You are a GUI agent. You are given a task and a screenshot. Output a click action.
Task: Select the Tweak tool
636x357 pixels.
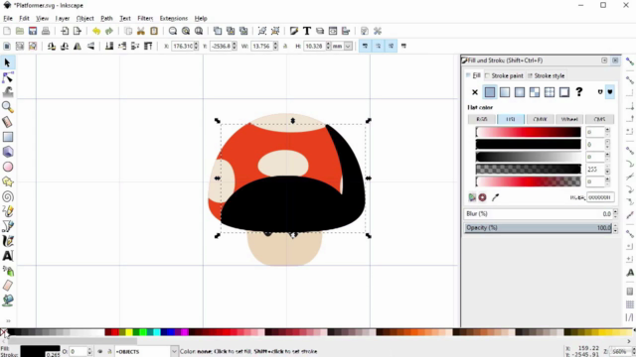pyautogui.click(x=7, y=92)
